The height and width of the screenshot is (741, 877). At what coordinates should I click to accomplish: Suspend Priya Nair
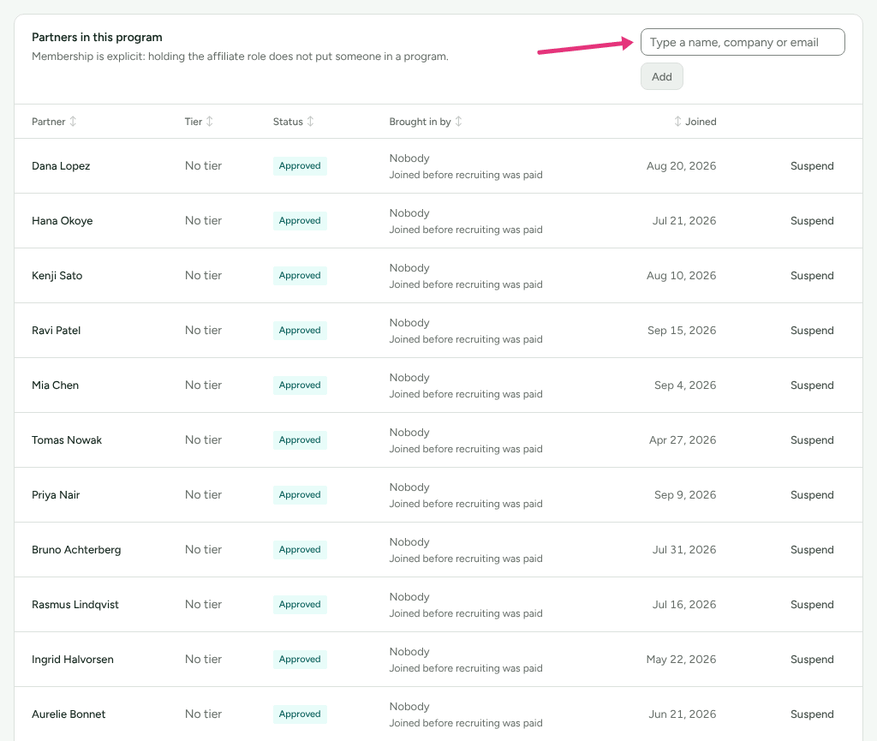tap(812, 495)
